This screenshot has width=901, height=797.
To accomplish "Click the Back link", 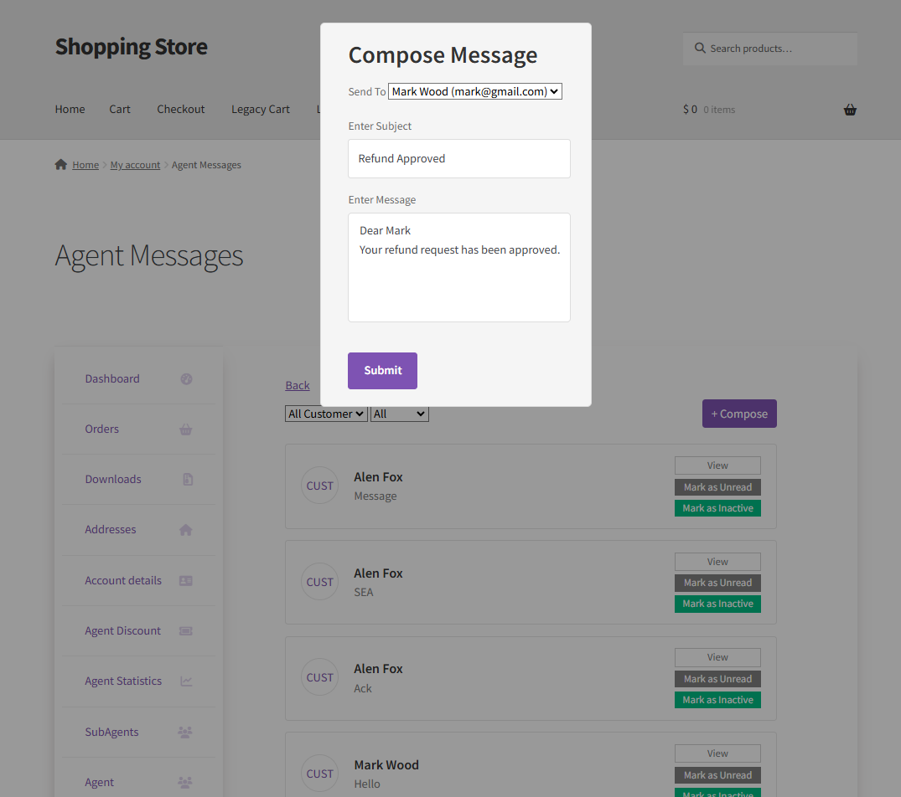I will click(298, 386).
